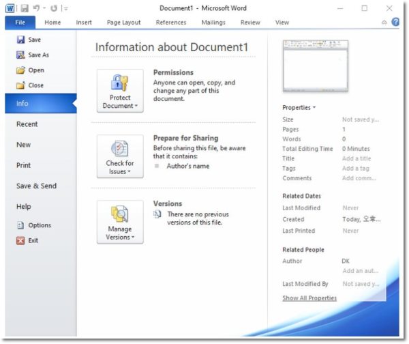
Task: Minimize the ribbon using caret icon
Action: (384, 23)
